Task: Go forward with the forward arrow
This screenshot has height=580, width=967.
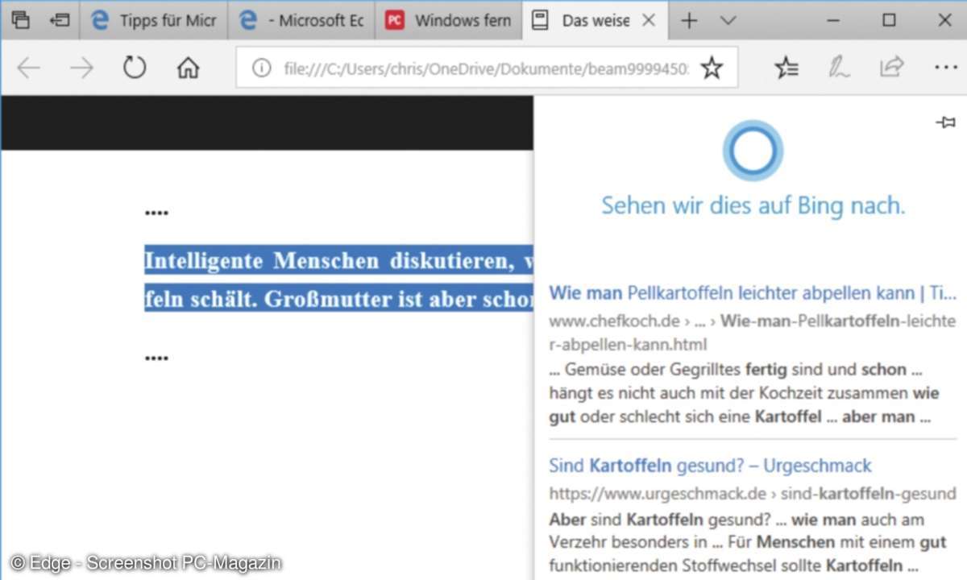Action: 81,68
